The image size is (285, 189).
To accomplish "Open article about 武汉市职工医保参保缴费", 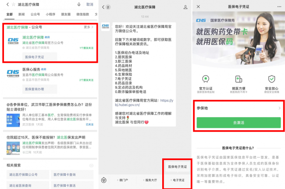I will coord(49,107).
